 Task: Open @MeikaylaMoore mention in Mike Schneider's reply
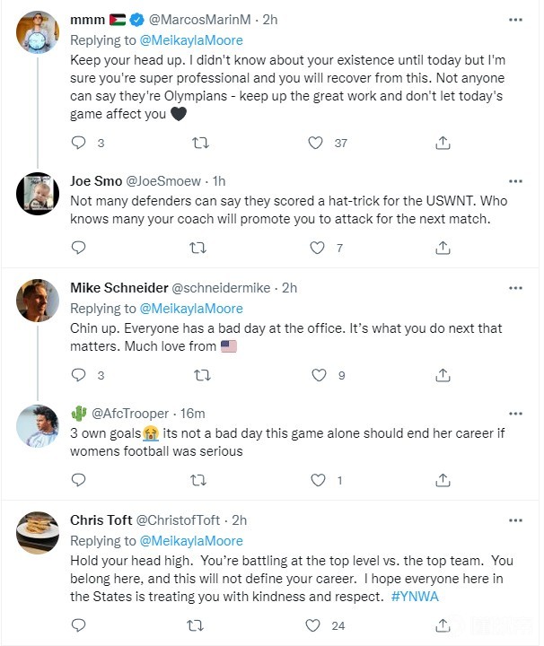[189, 310]
